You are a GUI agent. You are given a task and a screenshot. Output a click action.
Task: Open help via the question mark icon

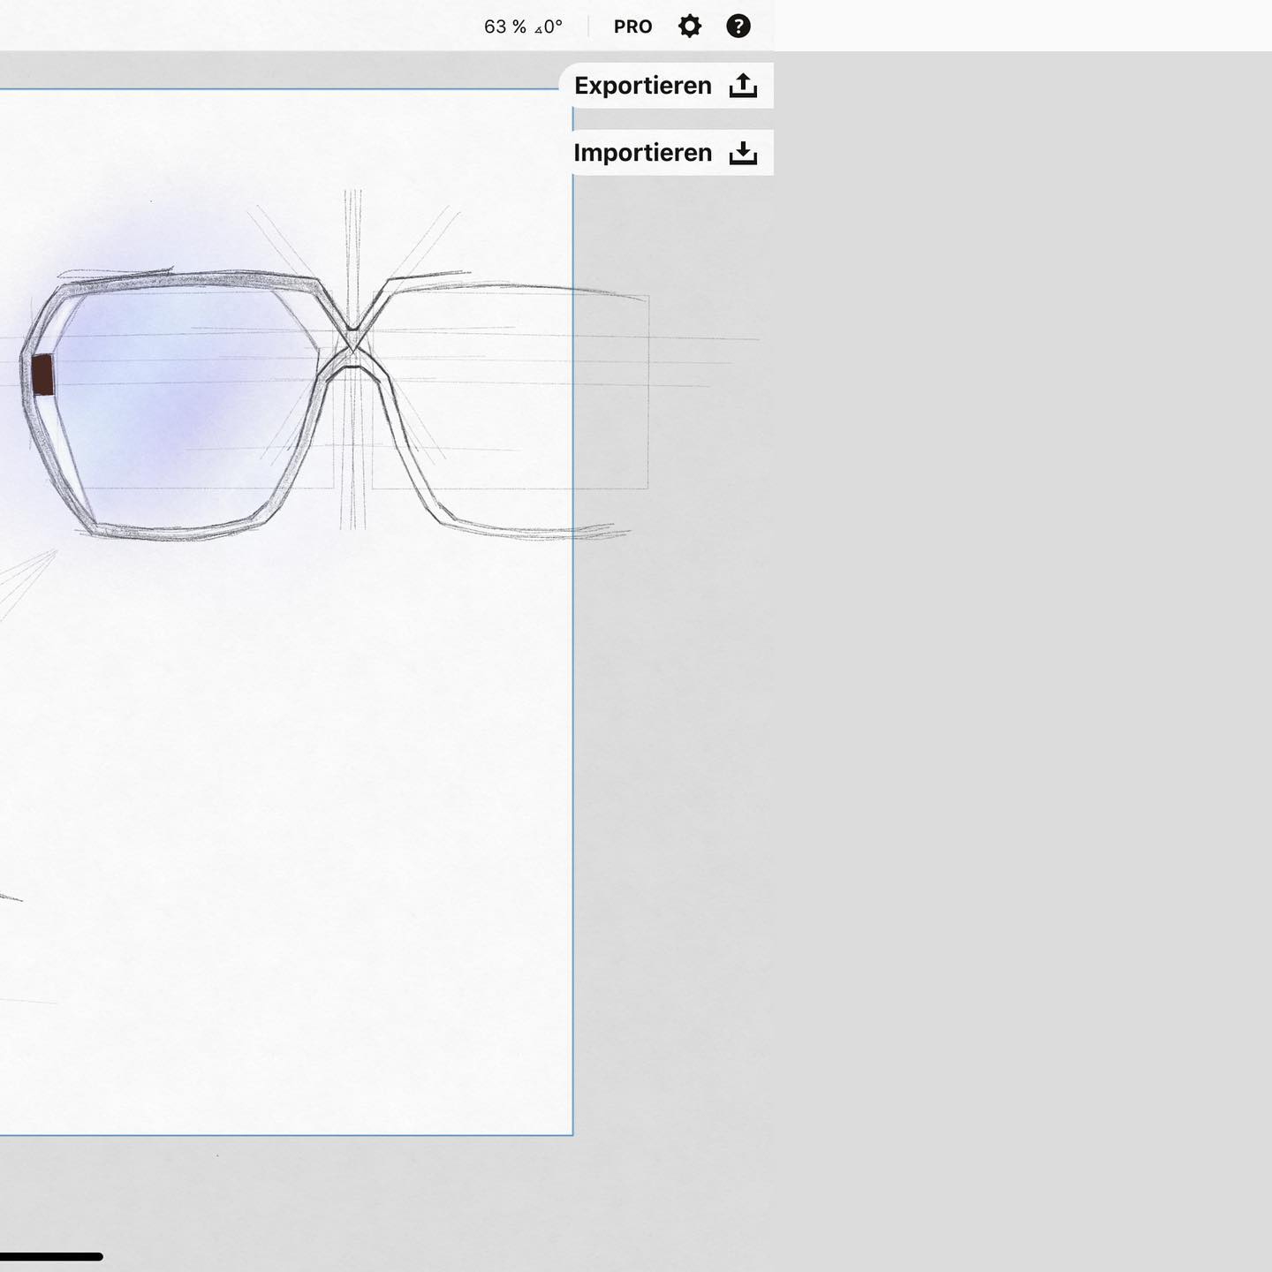tap(738, 26)
